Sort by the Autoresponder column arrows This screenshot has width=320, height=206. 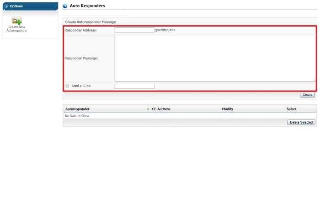point(148,109)
